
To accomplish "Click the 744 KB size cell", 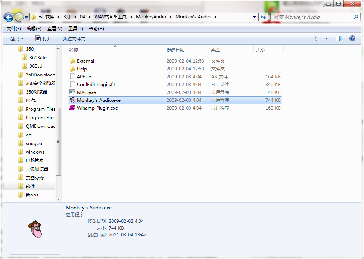I will pos(273,100).
